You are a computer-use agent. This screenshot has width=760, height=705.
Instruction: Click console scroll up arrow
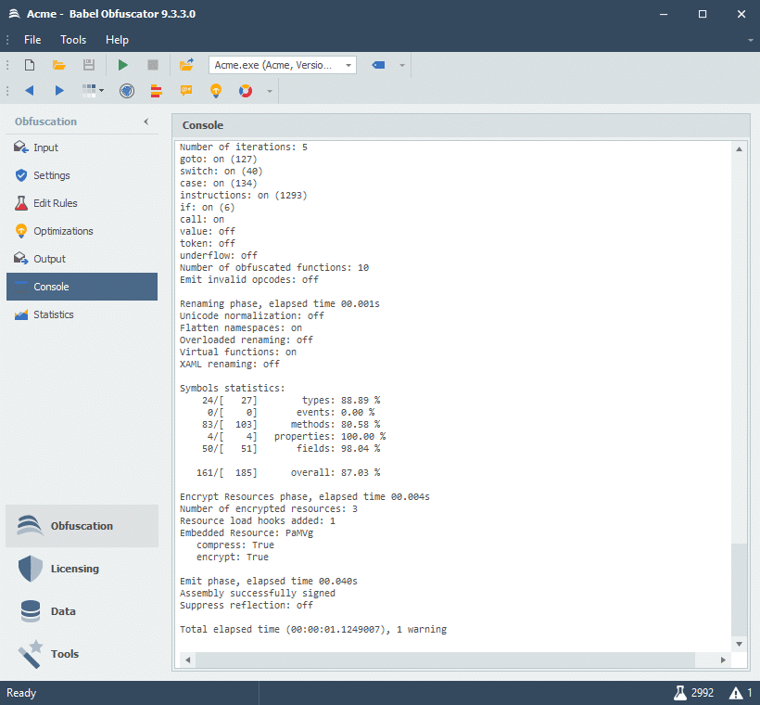(740, 149)
